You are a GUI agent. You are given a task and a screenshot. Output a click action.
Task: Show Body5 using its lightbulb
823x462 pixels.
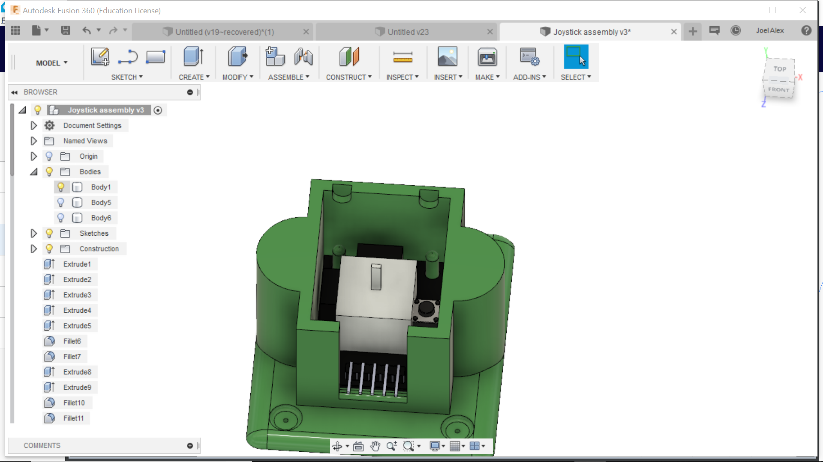point(61,202)
